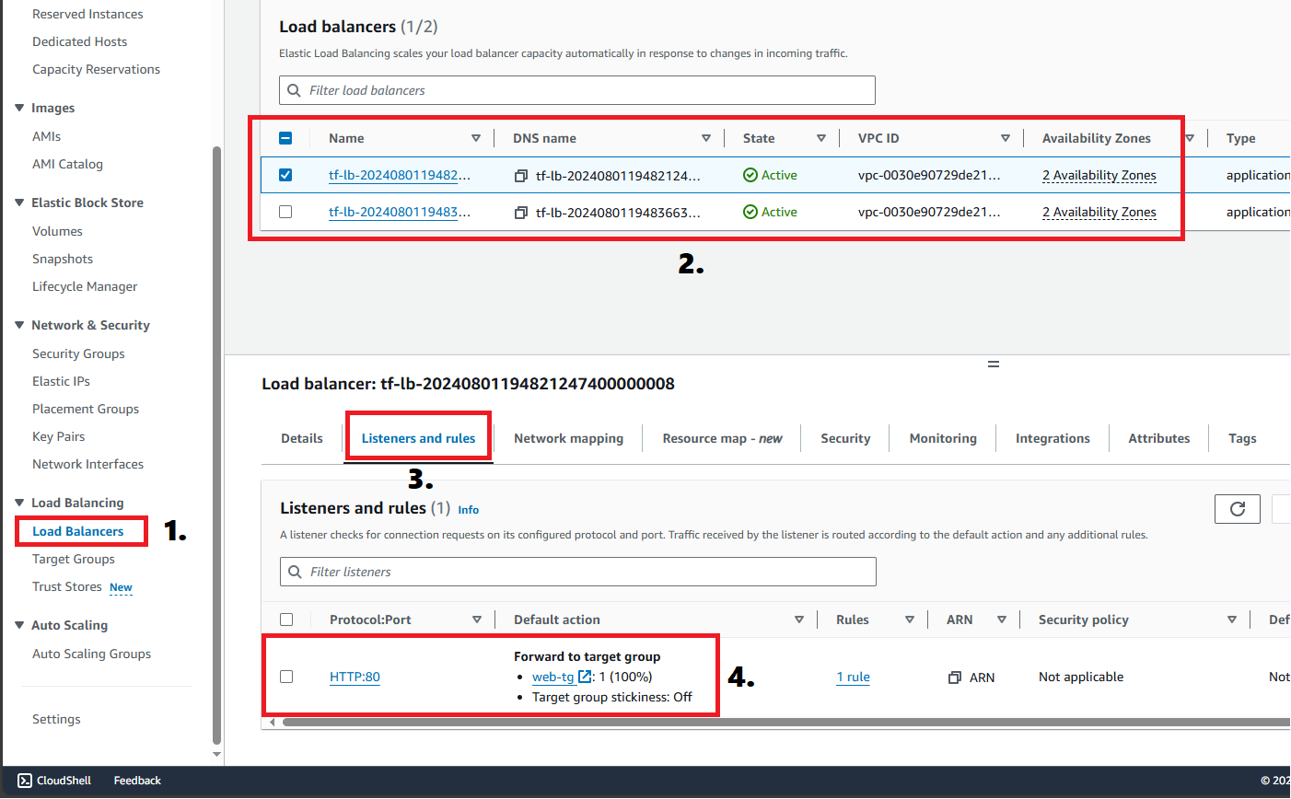Sort by the DNS name column arrow
This screenshot has height=799, width=1291.
[x=706, y=138]
